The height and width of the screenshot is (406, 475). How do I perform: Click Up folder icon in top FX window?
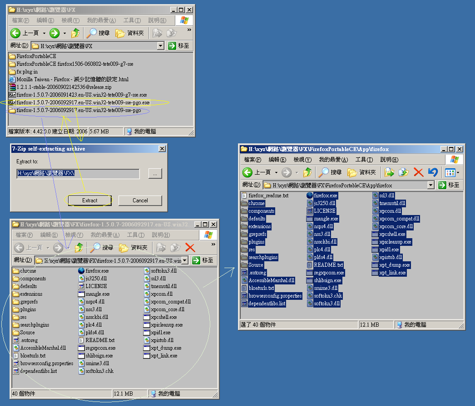tap(75, 33)
